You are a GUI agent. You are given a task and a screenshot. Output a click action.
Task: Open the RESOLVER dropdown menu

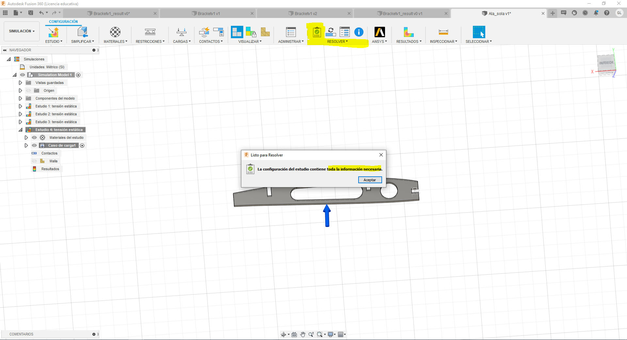[337, 41]
